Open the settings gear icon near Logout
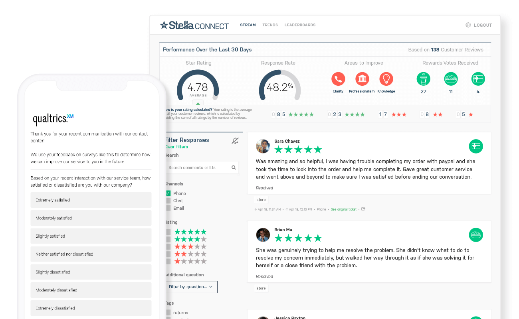519x319 pixels. [468, 25]
